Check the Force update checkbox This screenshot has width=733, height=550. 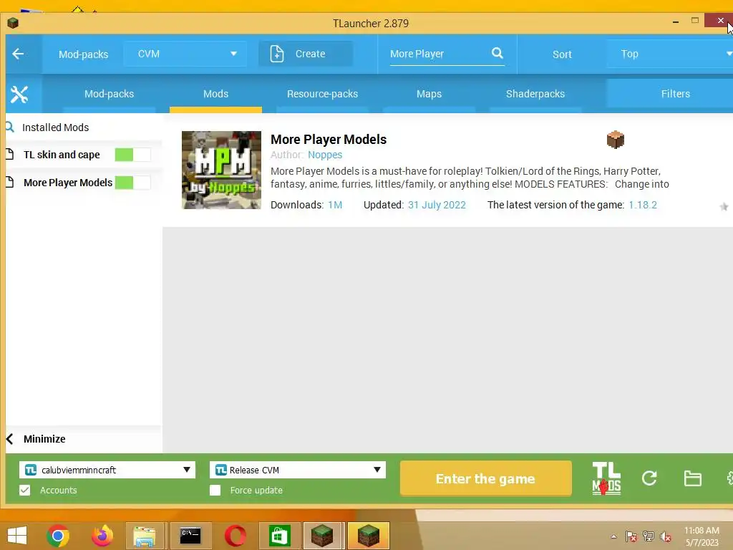(x=215, y=490)
